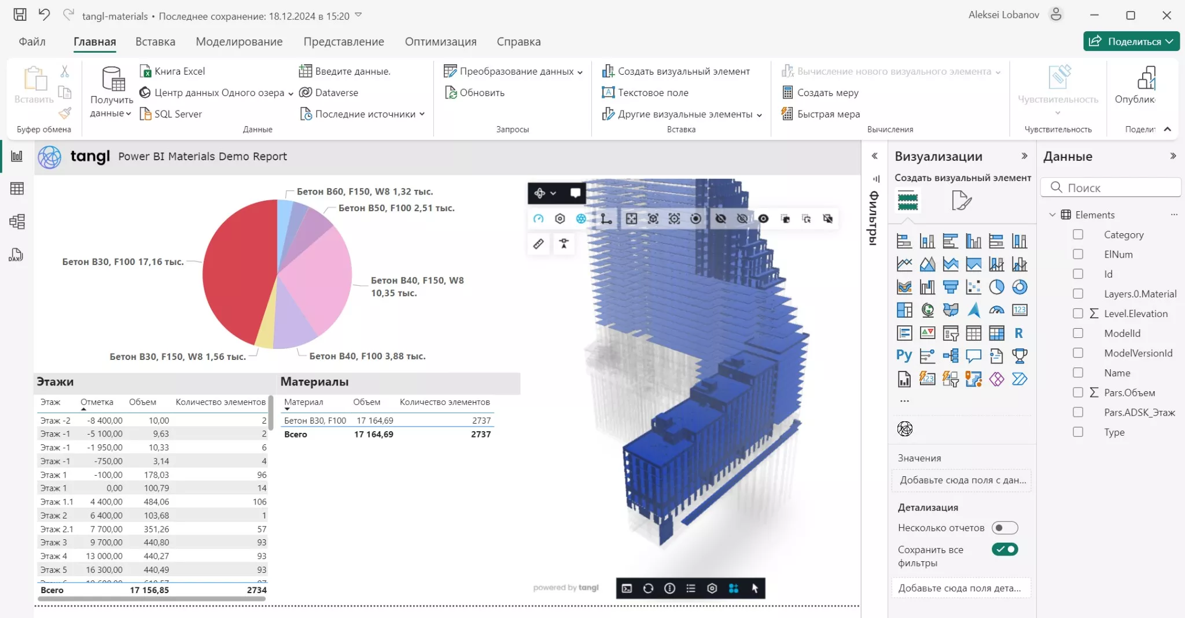Screen dimensions: 1185x618
Task: Select the pie chart visualization icon
Action: [x=996, y=287]
